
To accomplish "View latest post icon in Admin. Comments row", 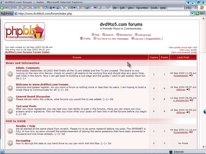I will click(191, 75).
